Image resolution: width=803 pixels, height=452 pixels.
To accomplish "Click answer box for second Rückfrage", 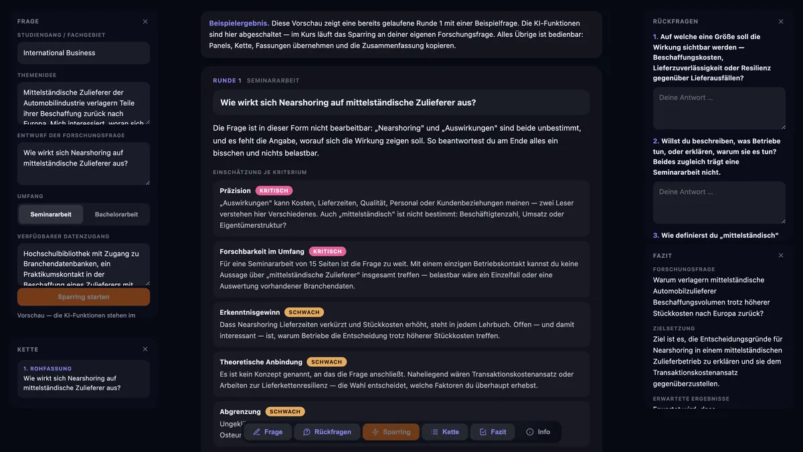I will (719, 202).
